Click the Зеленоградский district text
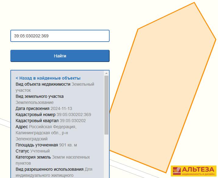This screenshot has height=178, width=218. tap(32, 139)
